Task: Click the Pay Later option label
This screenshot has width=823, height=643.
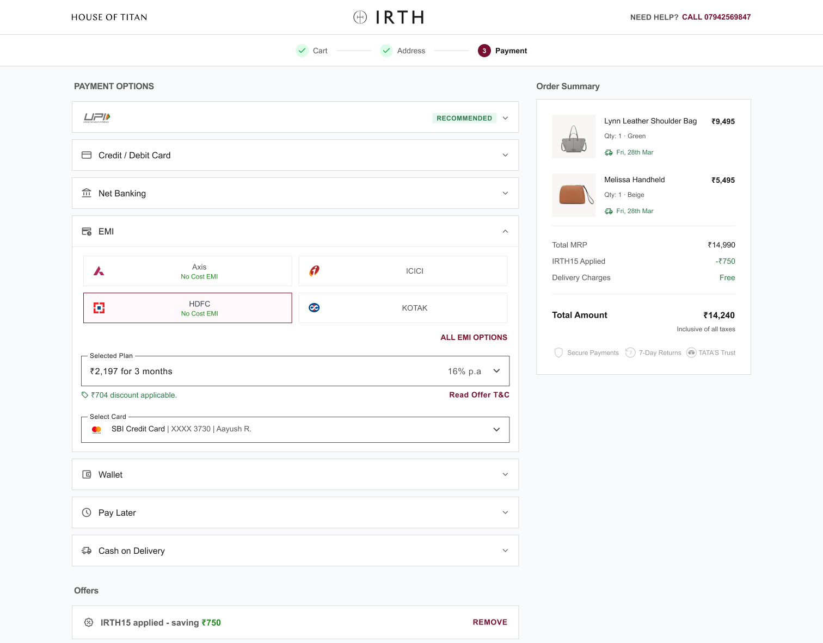Action: coord(117,512)
